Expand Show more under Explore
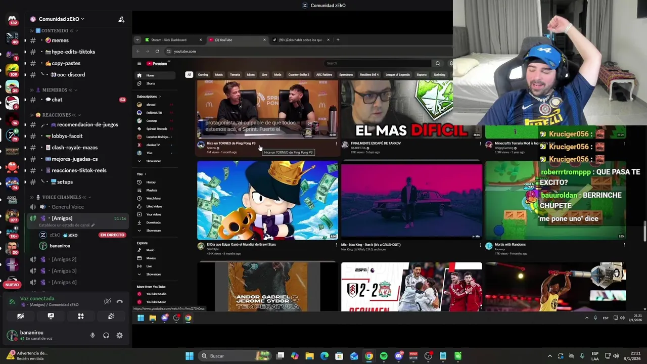The height and width of the screenshot is (364, 647). pos(153,274)
